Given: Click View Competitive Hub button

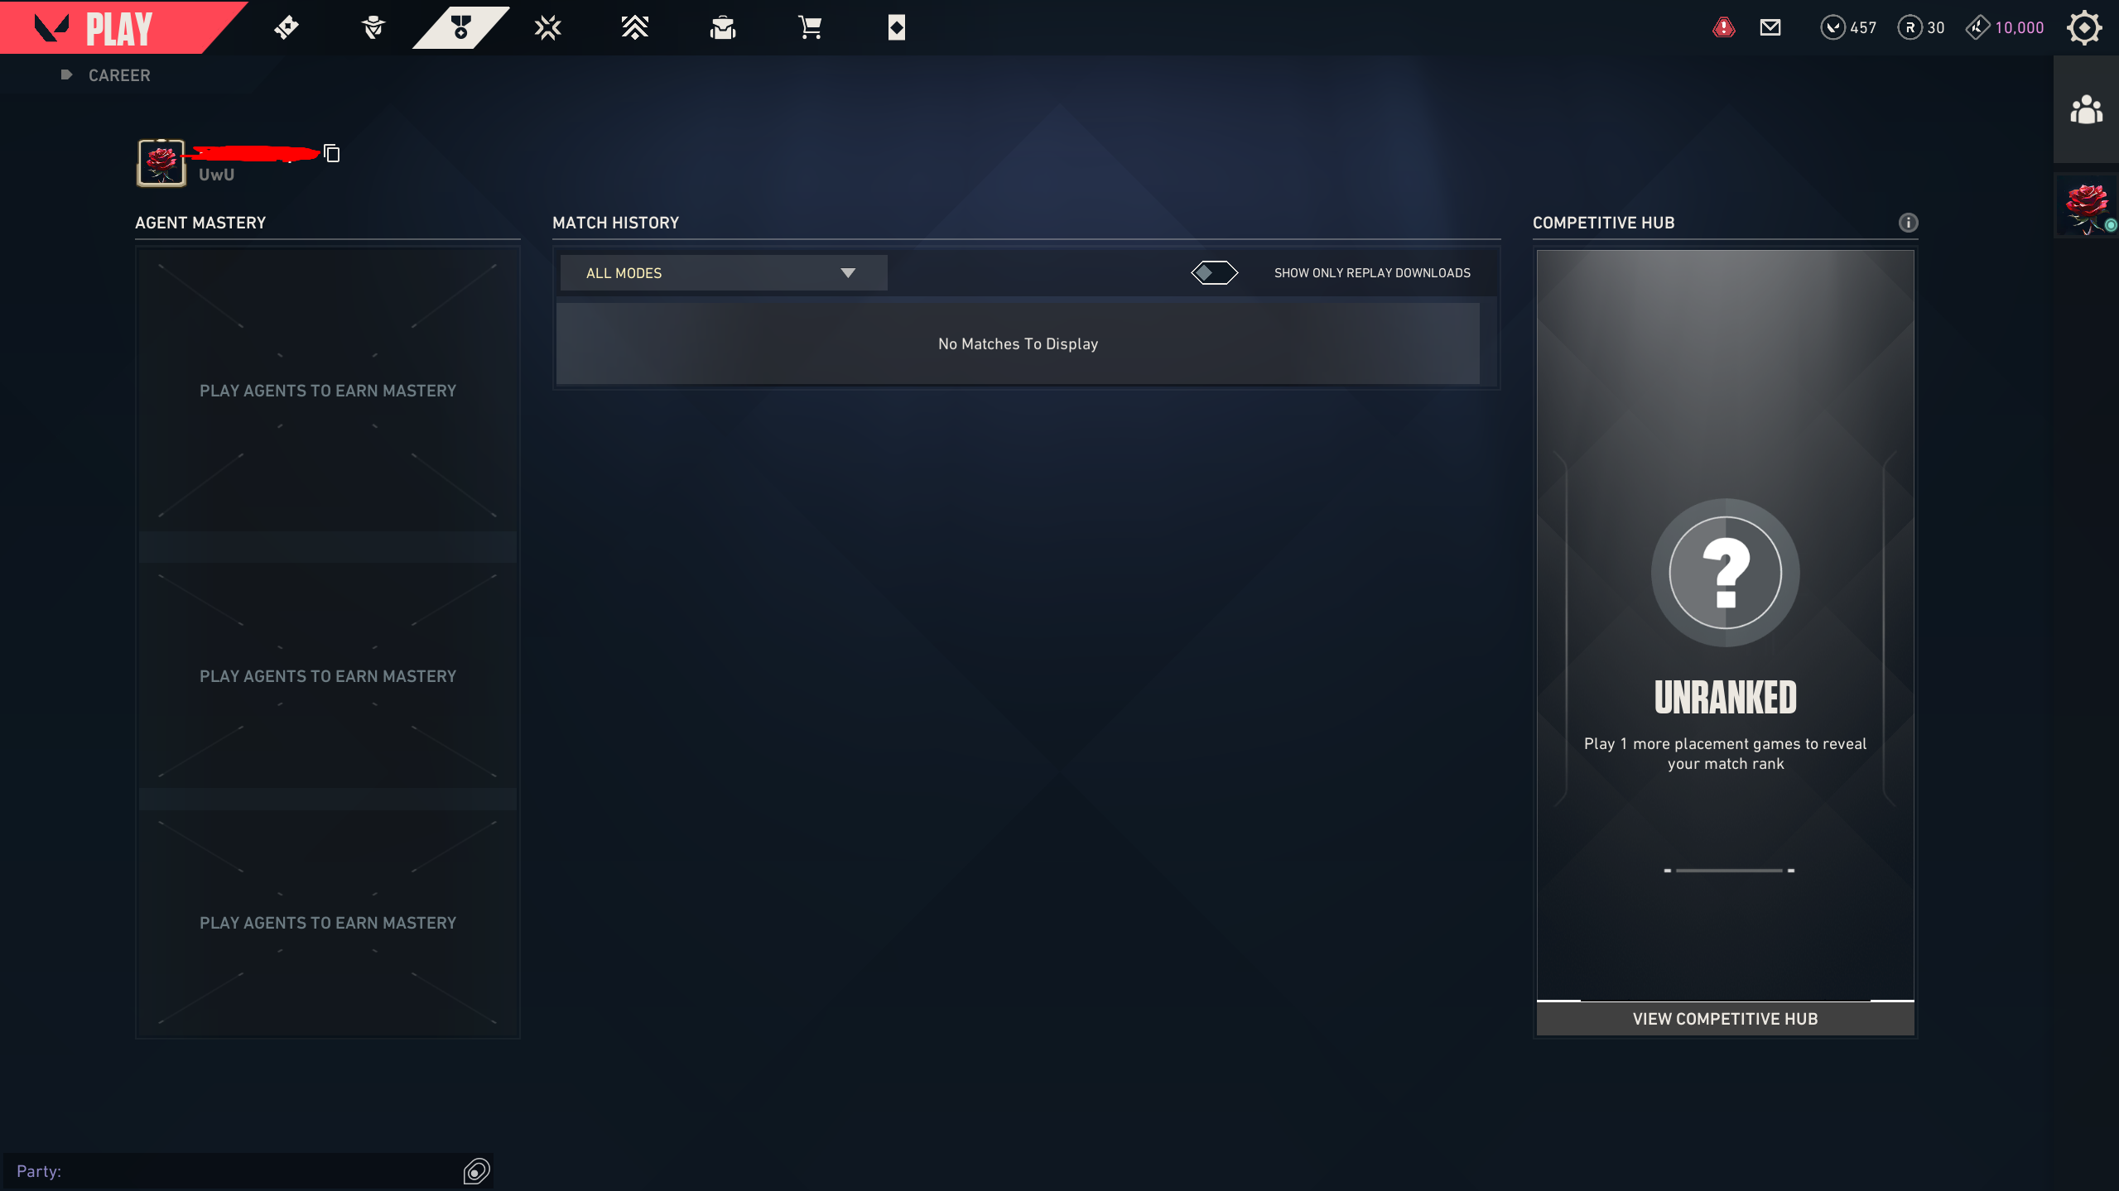Looking at the screenshot, I should click(1726, 1019).
